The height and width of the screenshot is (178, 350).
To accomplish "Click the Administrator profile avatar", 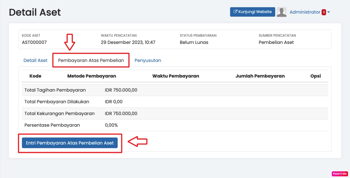I will click(x=282, y=12).
